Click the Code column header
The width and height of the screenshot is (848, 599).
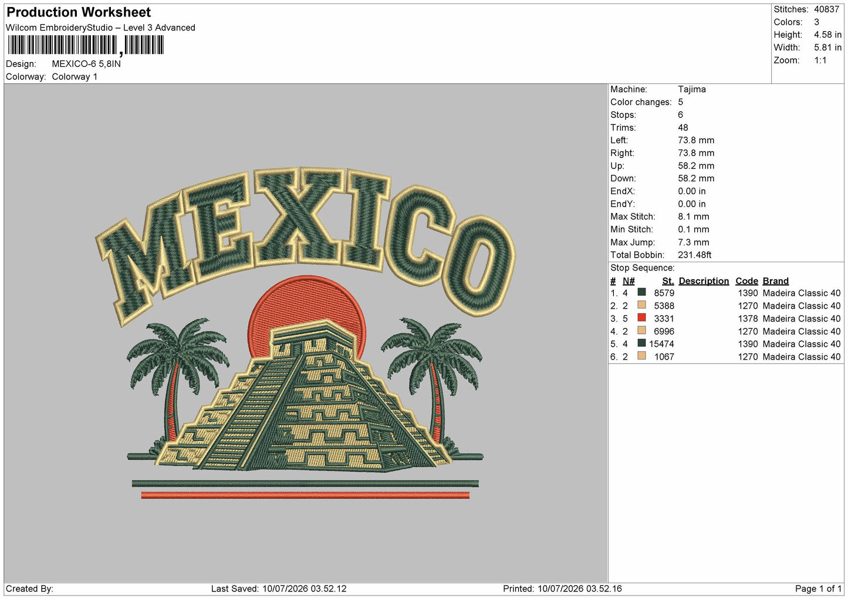[746, 281]
